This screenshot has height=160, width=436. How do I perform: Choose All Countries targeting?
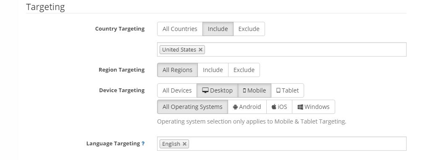point(180,29)
